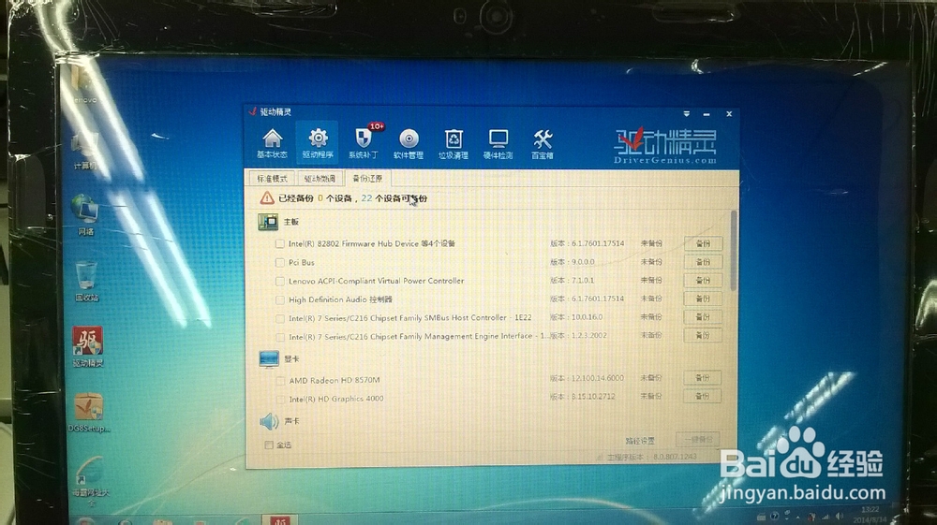Open the 网址大全 Internet Explorer shortcut

tap(90, 482)
